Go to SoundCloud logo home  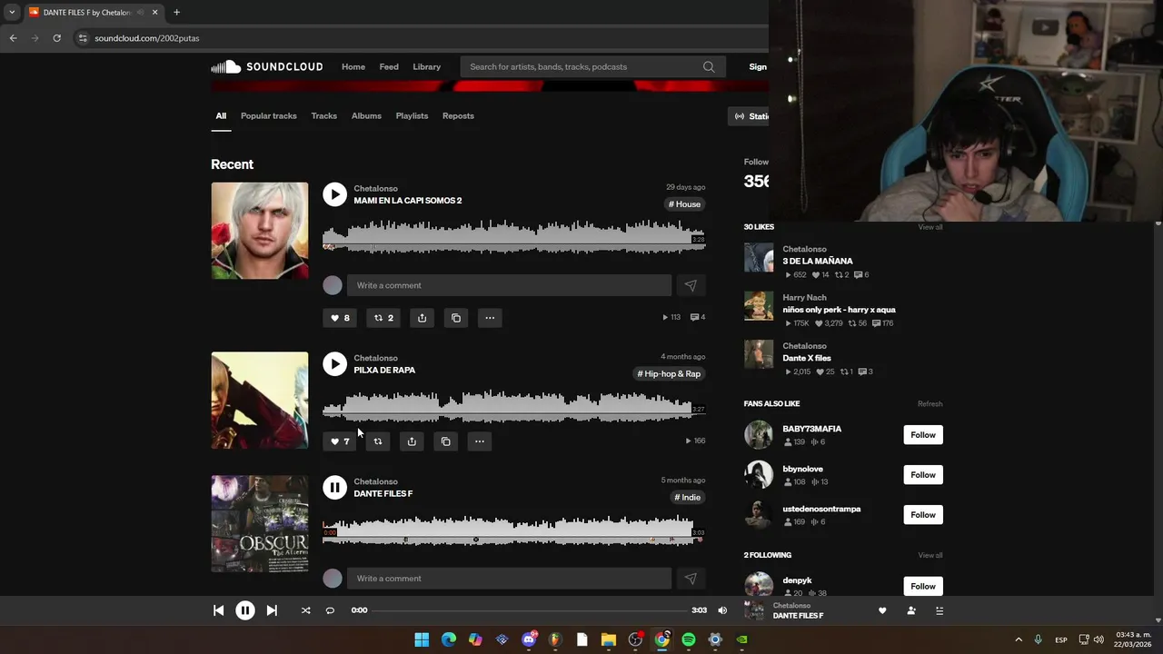click(267, 66)
